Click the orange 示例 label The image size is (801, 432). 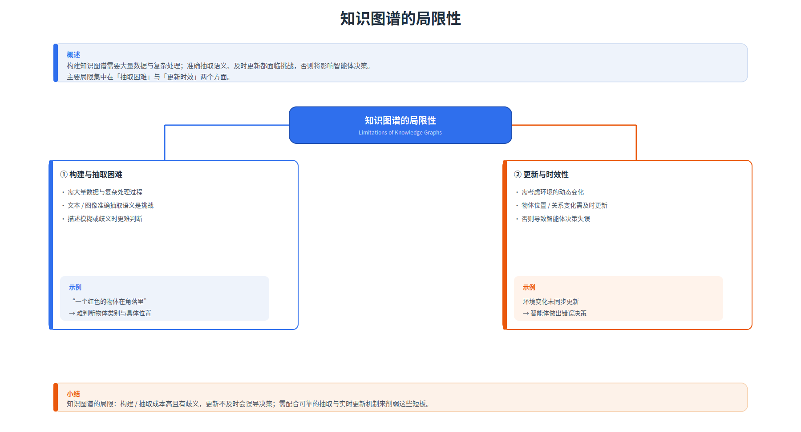[529, 287]
